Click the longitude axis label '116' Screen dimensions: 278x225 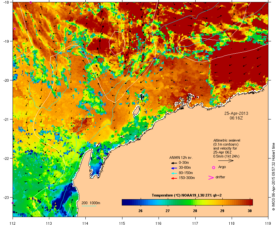(159, 223)
